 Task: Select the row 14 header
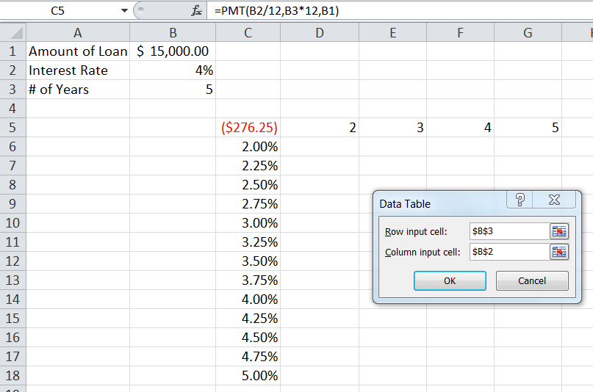click(x=12, y=300)
